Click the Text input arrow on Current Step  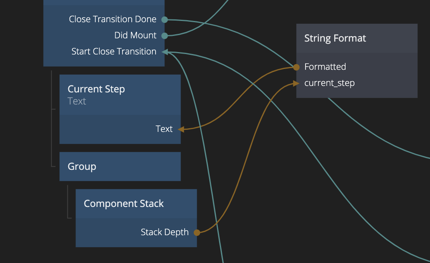181,129
